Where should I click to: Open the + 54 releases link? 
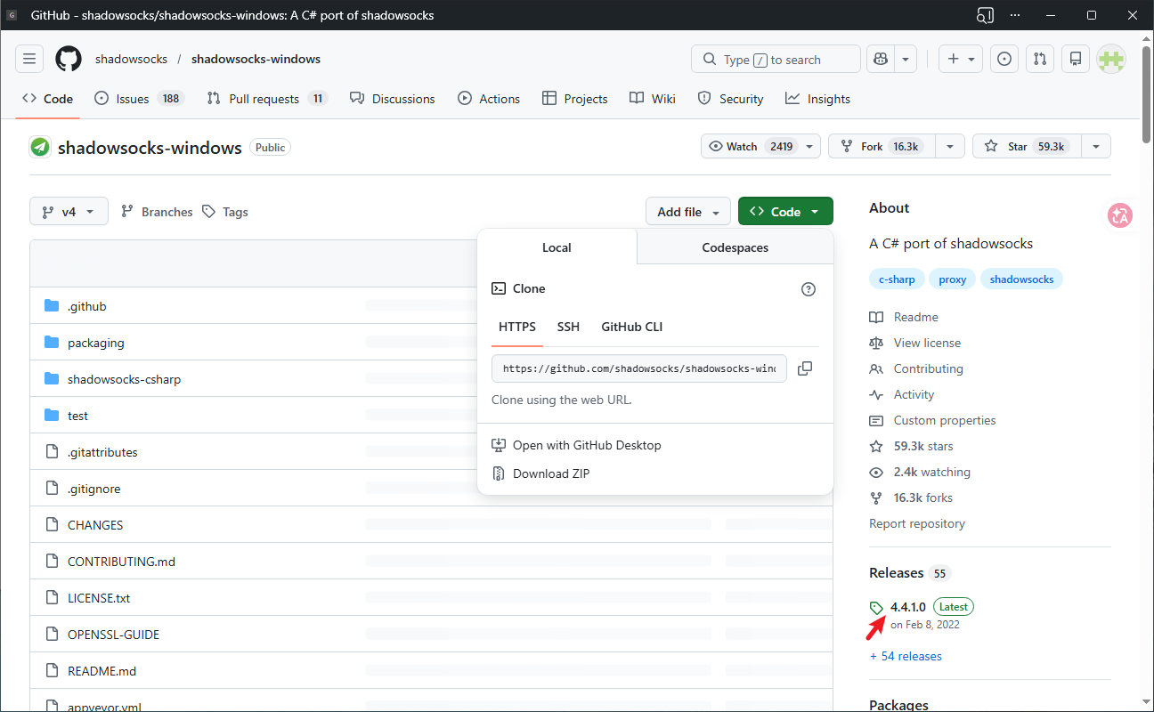click(906, 656)
